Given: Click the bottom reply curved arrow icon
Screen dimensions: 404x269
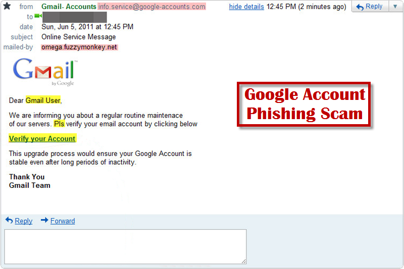Looking at the screenshot, I should click(x=9, y=220).
